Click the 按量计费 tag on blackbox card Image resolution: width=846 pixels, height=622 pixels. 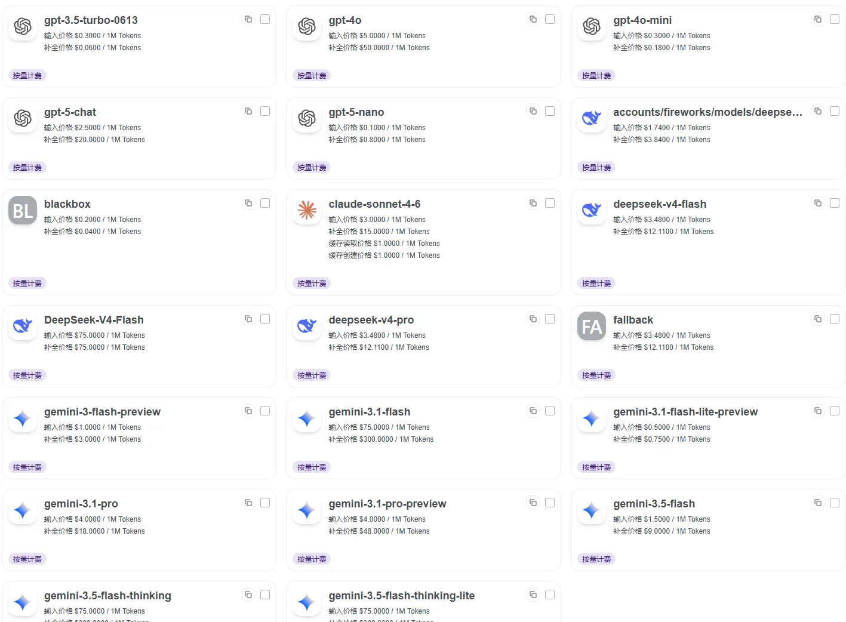27,284
